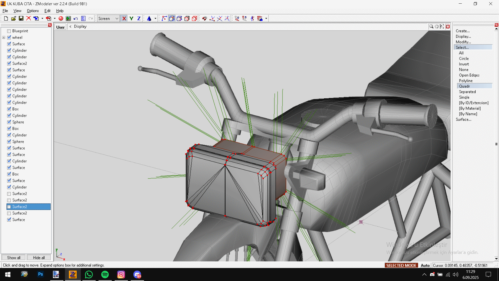Expand the Create... command group

pyautogui.click(x=463, y=31)
